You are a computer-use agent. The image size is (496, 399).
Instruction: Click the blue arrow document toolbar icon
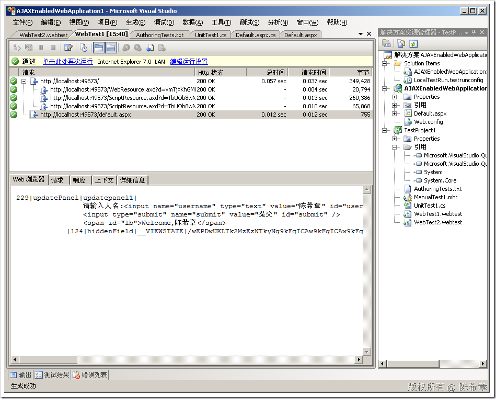[150, 48]
